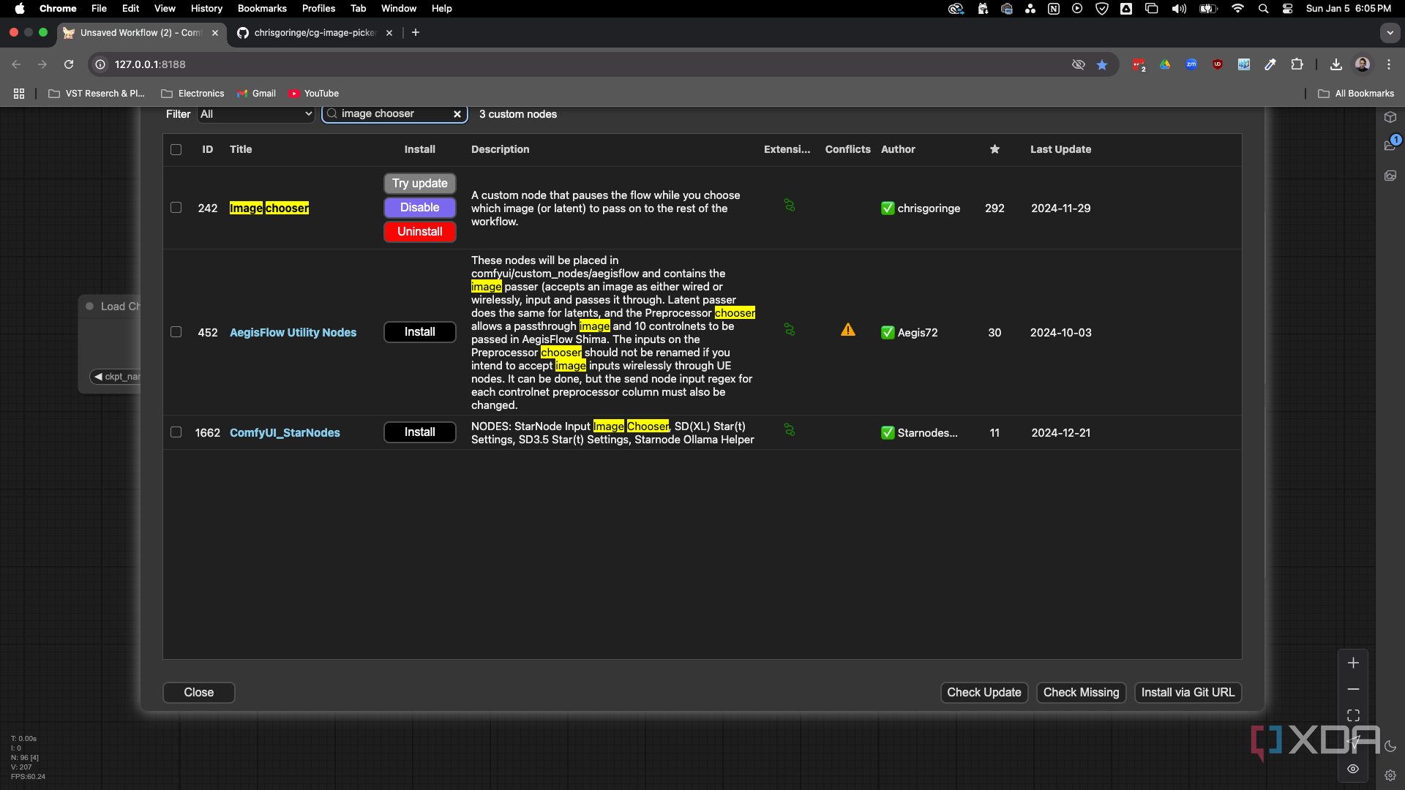Open Electronics bookmarks folder
Screen dimensions: 1405x790
point(192,94)
